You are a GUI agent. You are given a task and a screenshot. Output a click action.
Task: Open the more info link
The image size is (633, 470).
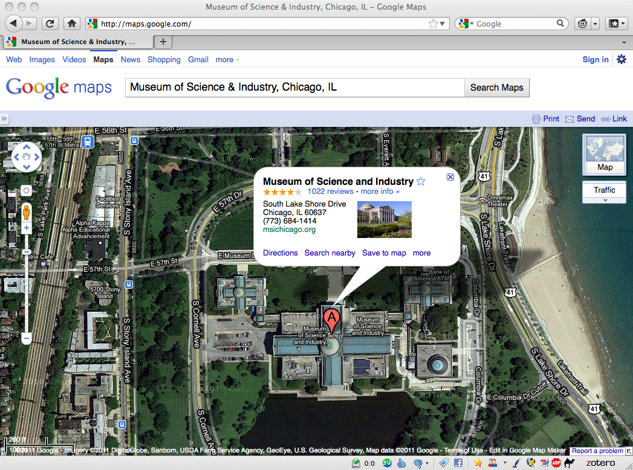coord(380,192)
